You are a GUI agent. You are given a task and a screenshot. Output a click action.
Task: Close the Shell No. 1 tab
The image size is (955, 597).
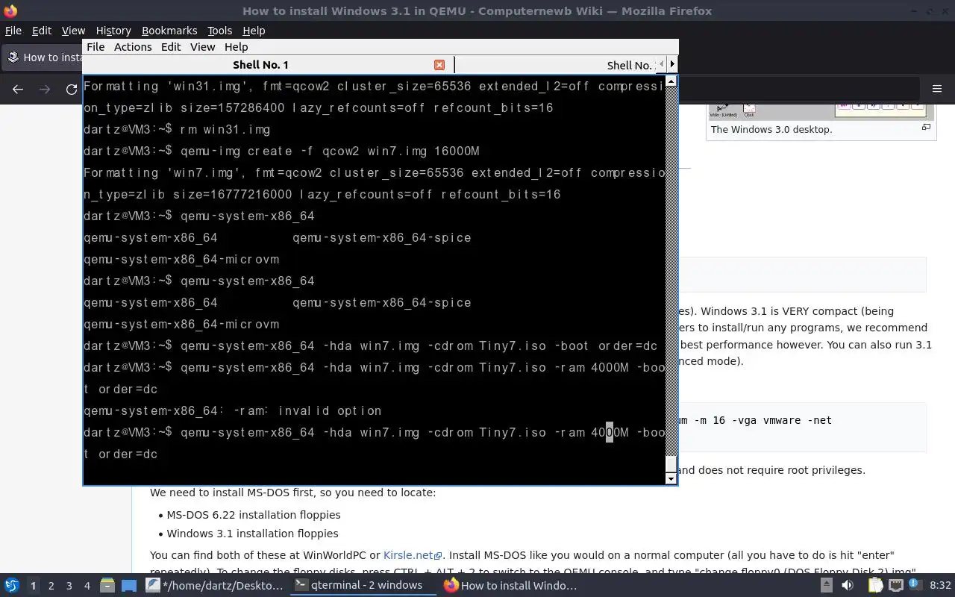pos(439,65)
